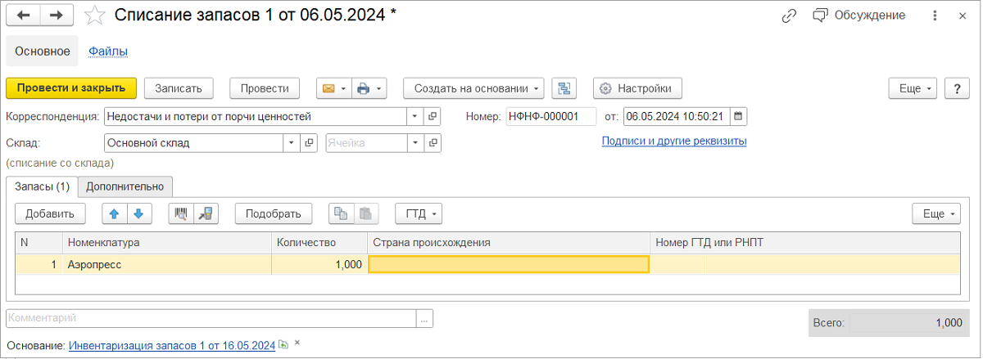Open the document structure report icon
The width and height of the screenshot is (983, 359).
pyautogui.click(x=564, y=88)
